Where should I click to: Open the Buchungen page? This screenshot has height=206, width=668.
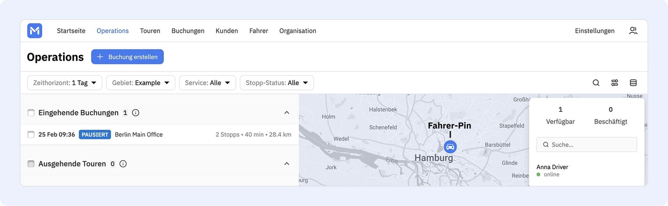[x=188, y=31]
